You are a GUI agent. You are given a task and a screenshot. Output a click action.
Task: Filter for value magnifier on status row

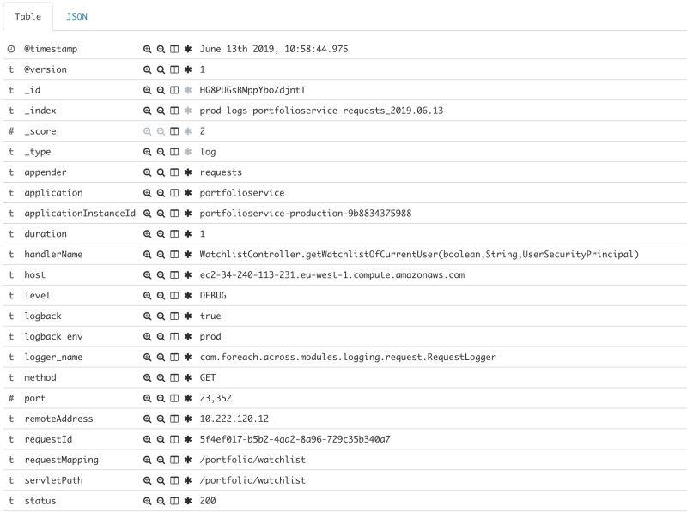point(147,501)
